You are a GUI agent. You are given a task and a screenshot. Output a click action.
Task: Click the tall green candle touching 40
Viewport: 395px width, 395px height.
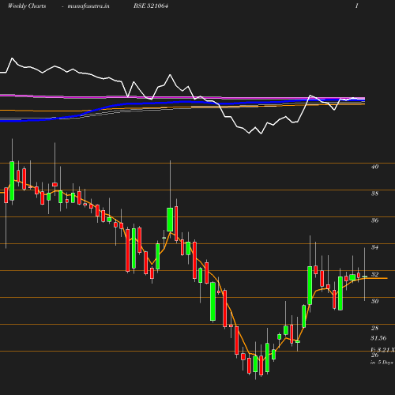click(x=12, y=181)
